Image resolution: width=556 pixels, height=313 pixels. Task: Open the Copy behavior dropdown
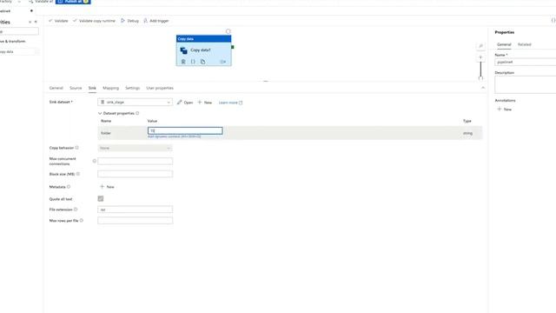[x=136, y=148]
